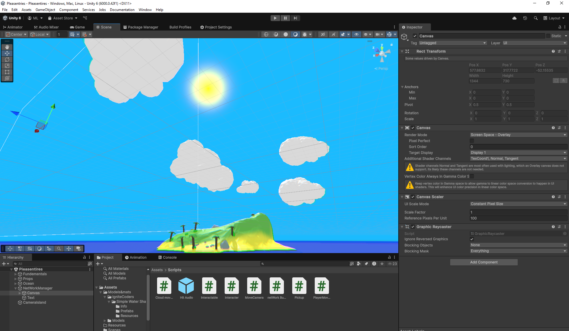
Task: Open the undo history icon
Action: [525, 18]
